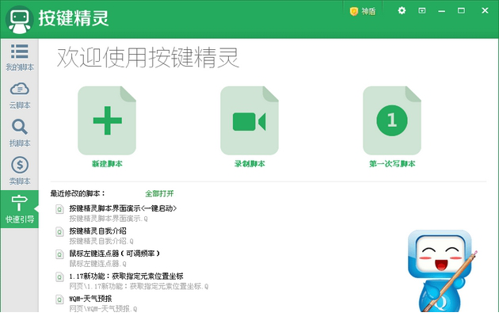Viewport: 499px width, 324px height.
Task: Click the 新建脚本 label link
Action: pyautogui.click(x=107, y=164)
